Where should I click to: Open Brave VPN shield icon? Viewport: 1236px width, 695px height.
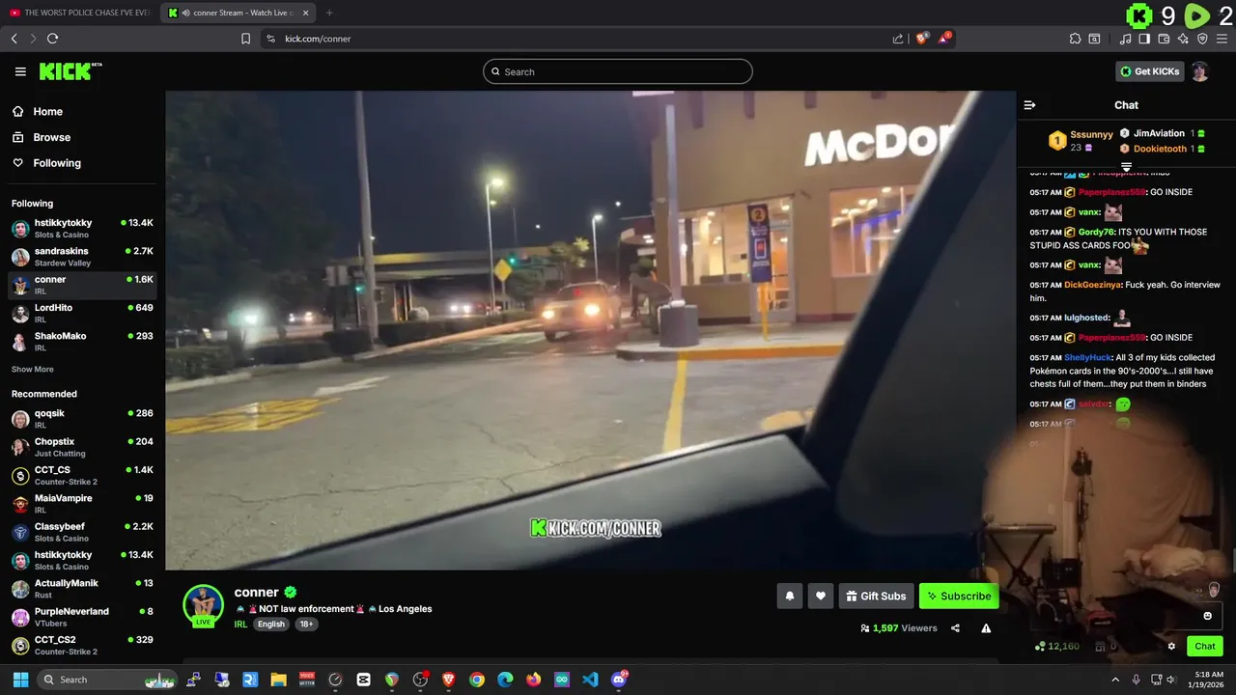click(1202, 39)
